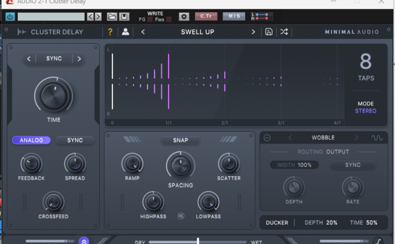This screenshot has height=244, width=395.
Task: Click the 2/1 timeline marker label
Action: [x=225, y=123]
